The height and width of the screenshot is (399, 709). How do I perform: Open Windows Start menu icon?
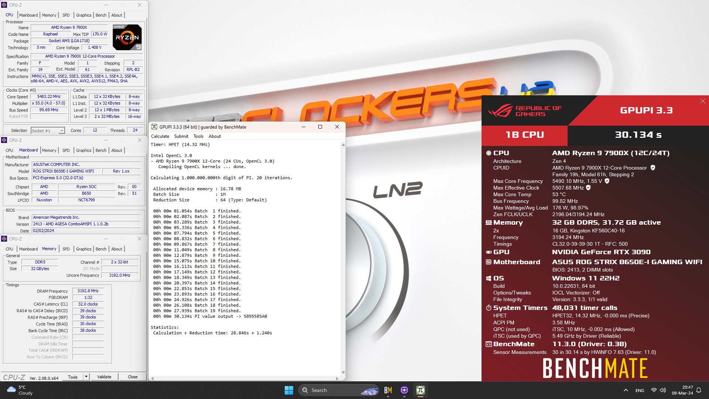289,390
